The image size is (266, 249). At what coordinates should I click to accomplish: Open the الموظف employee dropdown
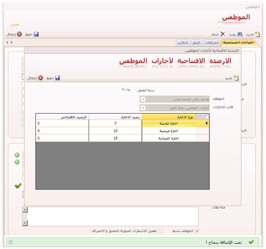[143, 99]
